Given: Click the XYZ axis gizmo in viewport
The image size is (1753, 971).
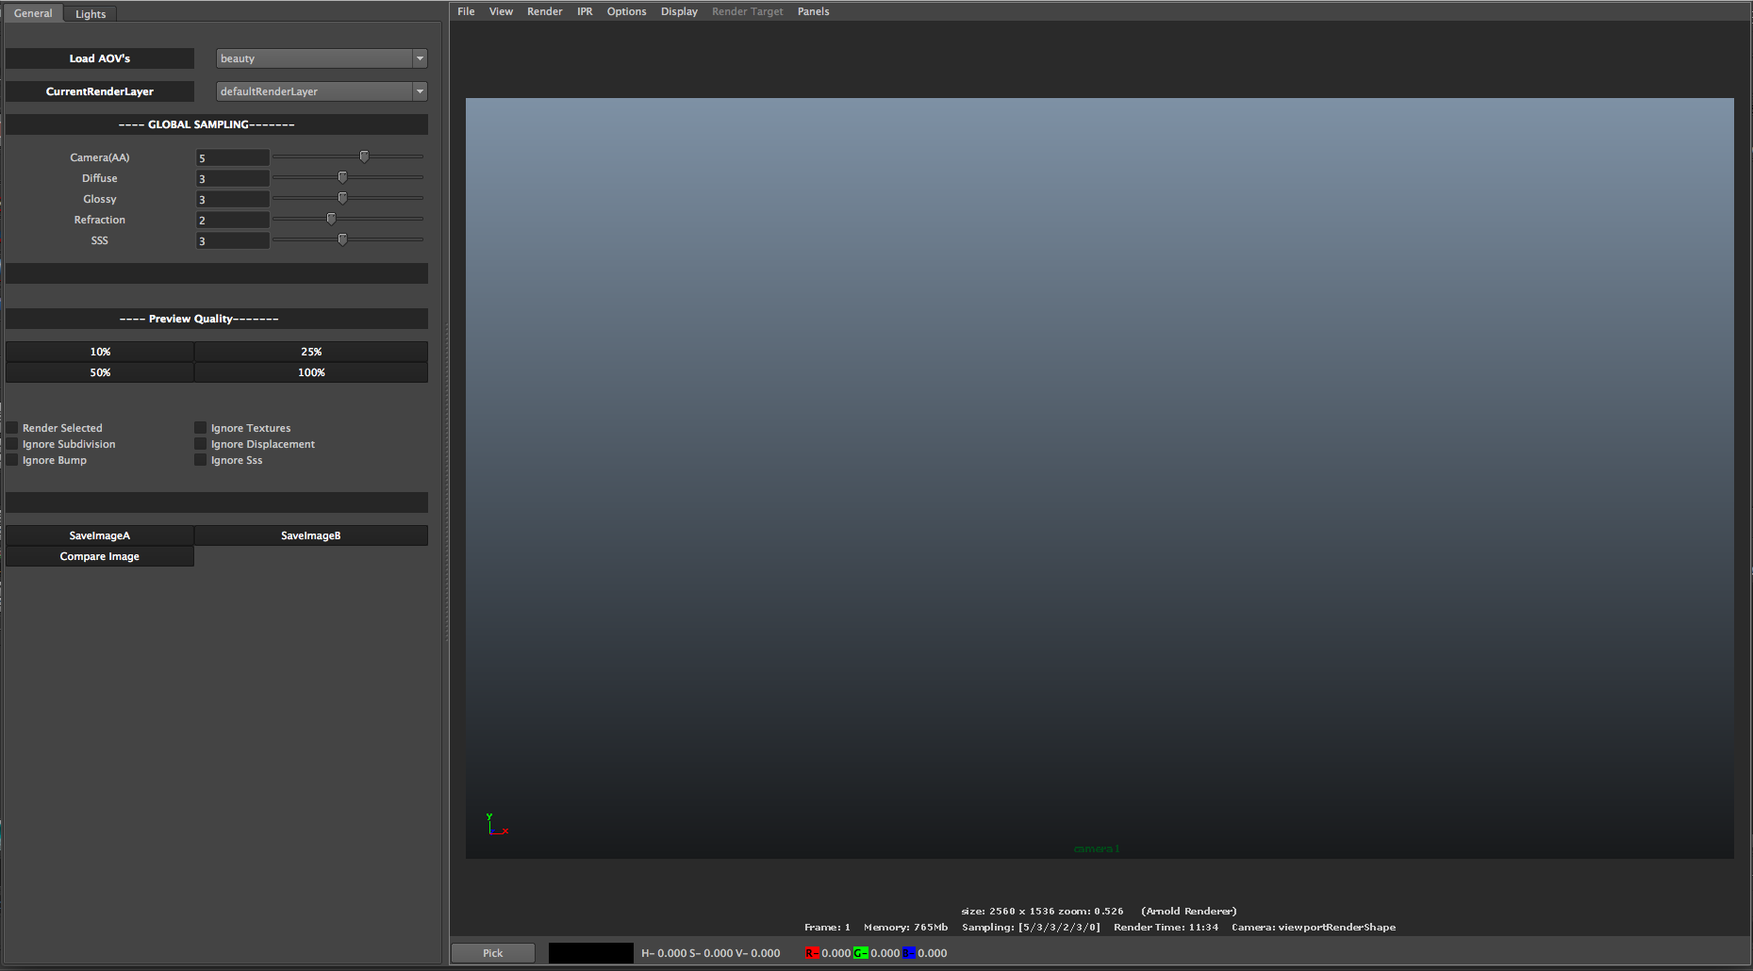Looking at the screenshot, I should (x=497, y=824).
